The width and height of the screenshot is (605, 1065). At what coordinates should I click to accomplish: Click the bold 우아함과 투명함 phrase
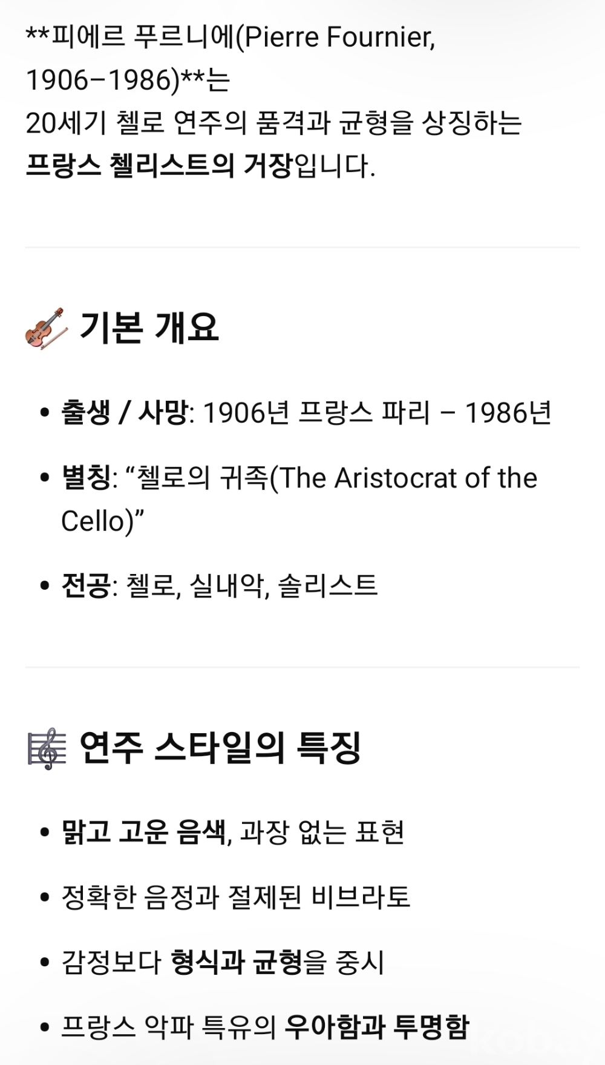tap(376, 1026)
